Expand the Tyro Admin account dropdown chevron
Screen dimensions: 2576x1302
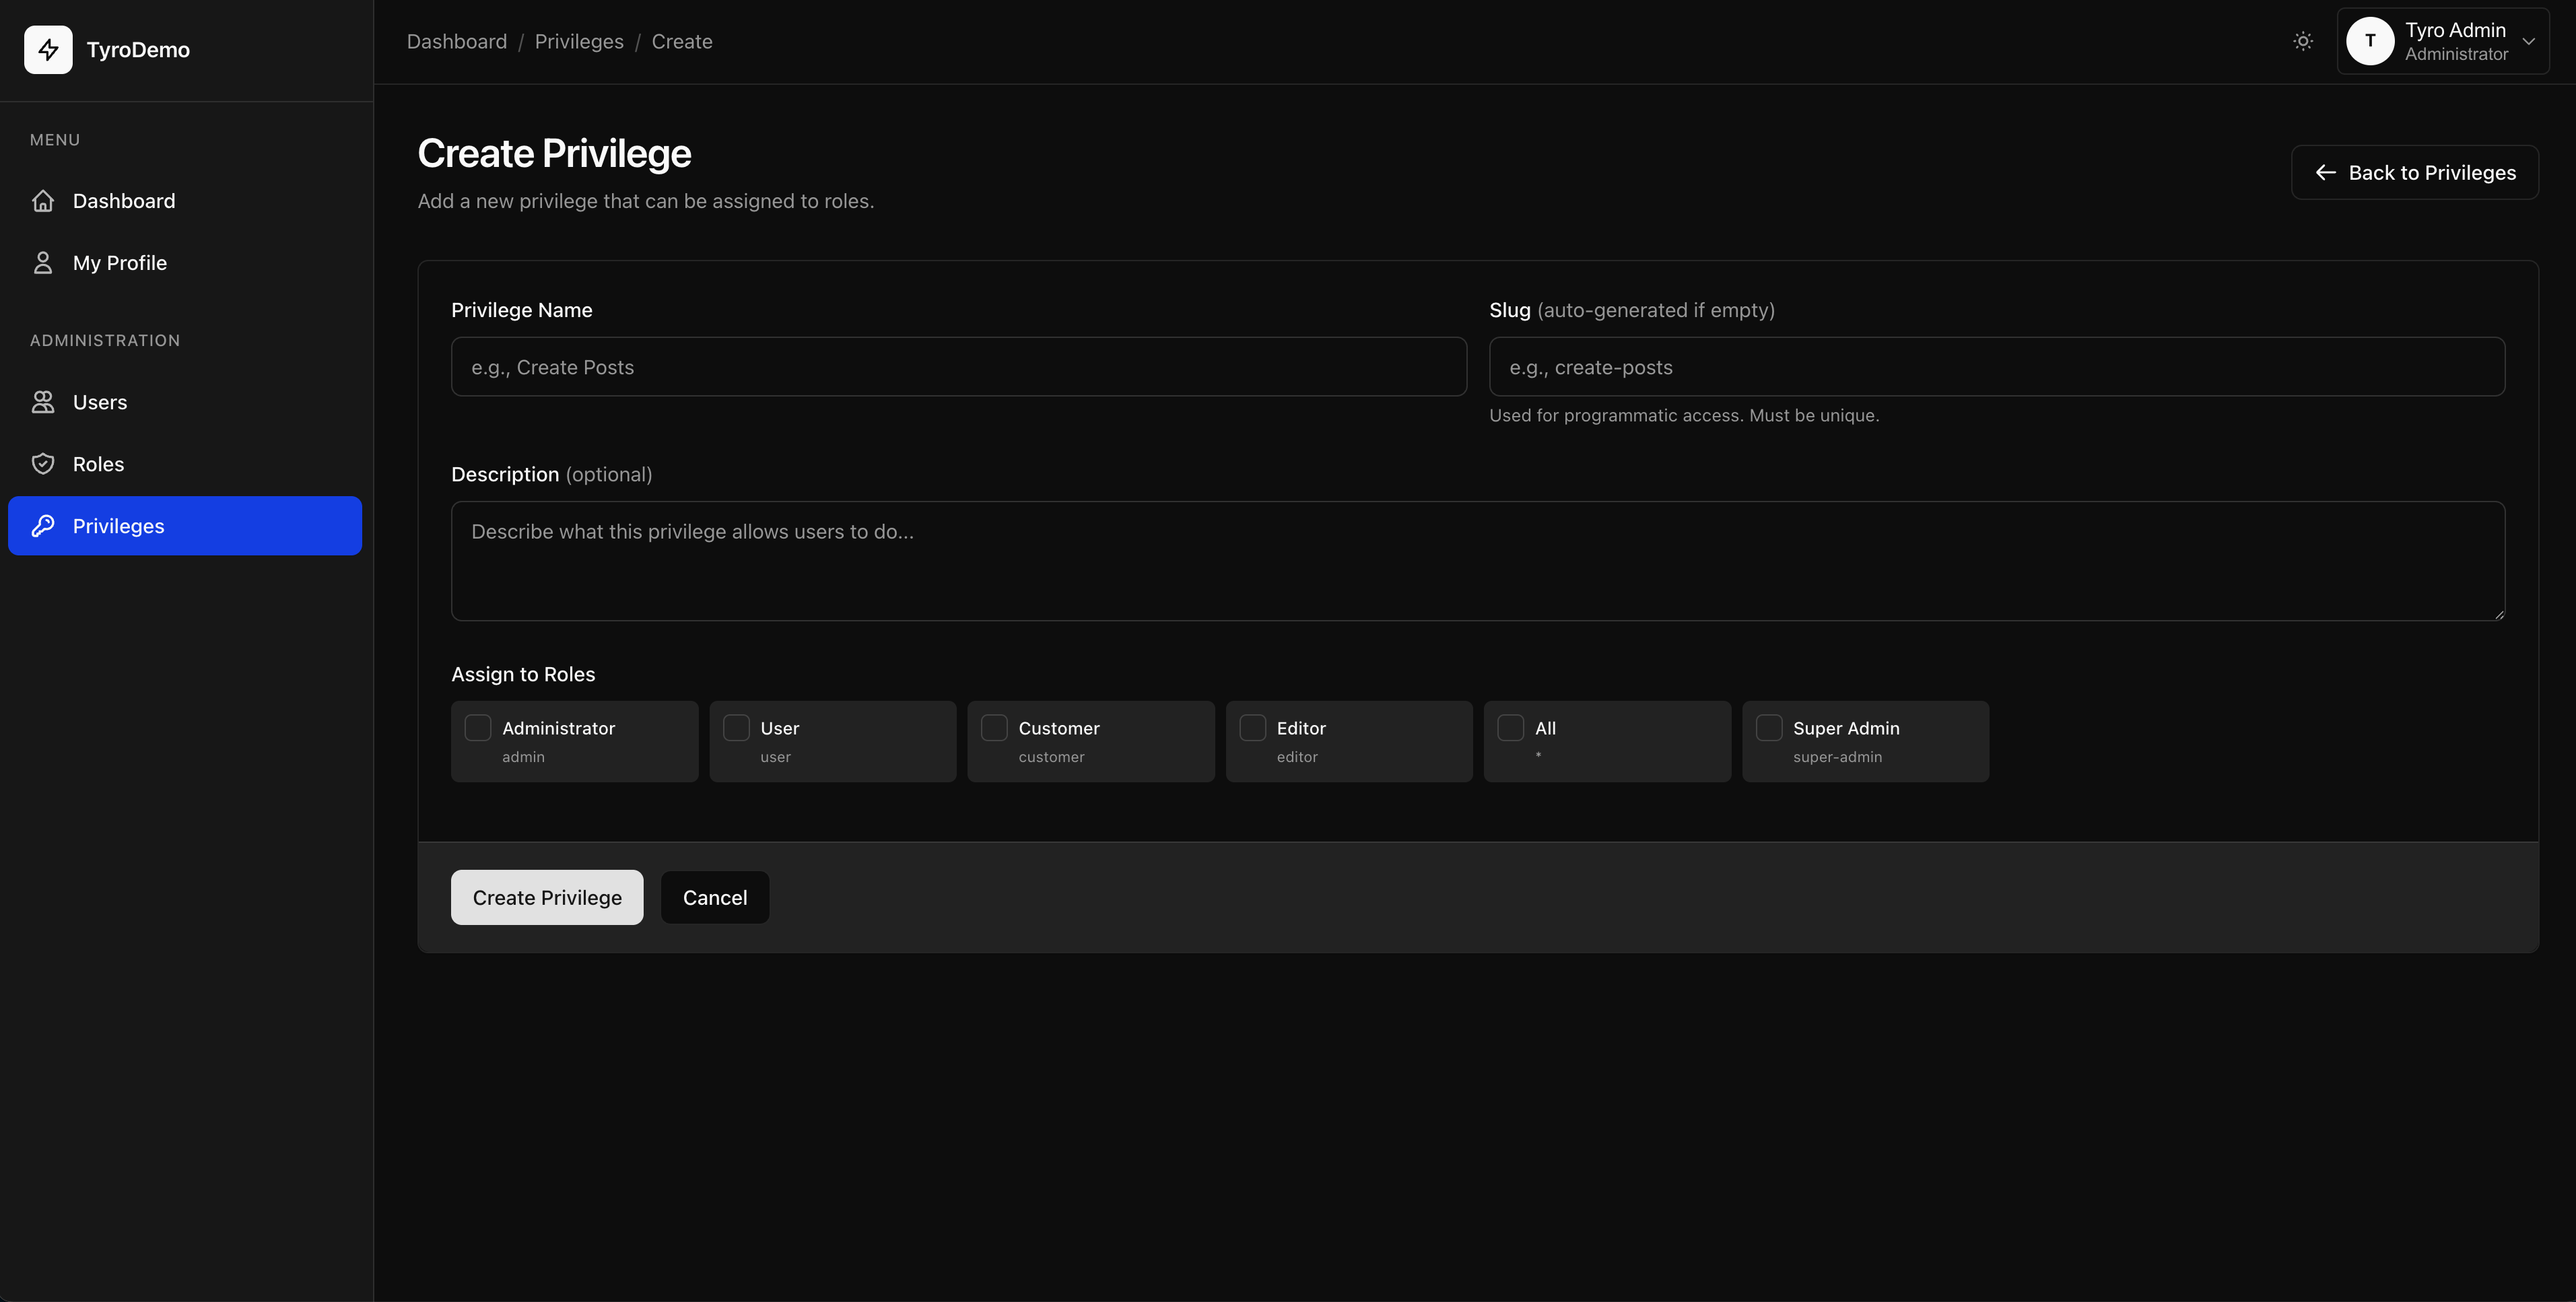[x=2528, y=41]
